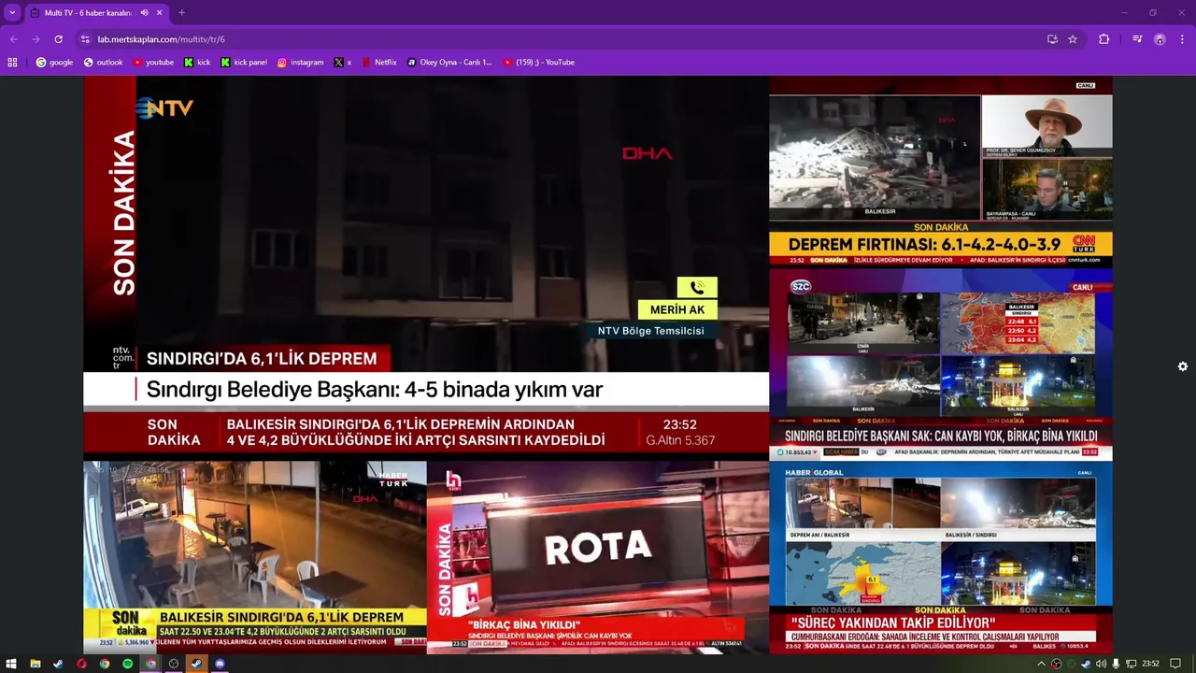This screenshot has width=1196, height=673.
Task: Open the network tray icon
Action: tap(1132, 664)
